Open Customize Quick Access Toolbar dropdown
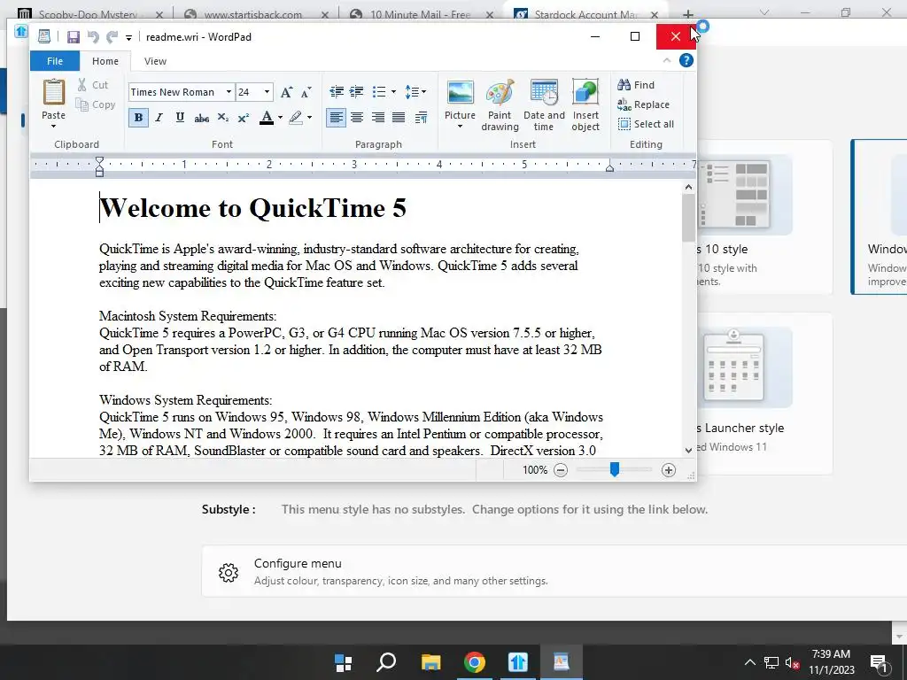The image size is (907, 680). [x=128, y=37]
